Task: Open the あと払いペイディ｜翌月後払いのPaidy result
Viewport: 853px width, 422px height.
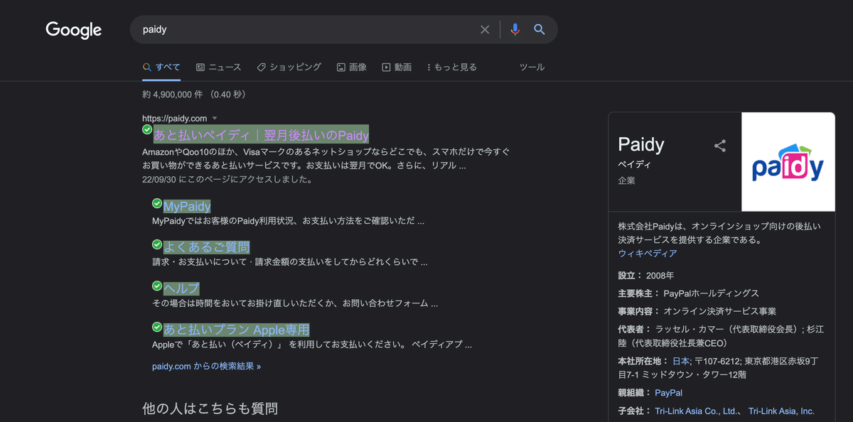Action: tap(262, 135)
